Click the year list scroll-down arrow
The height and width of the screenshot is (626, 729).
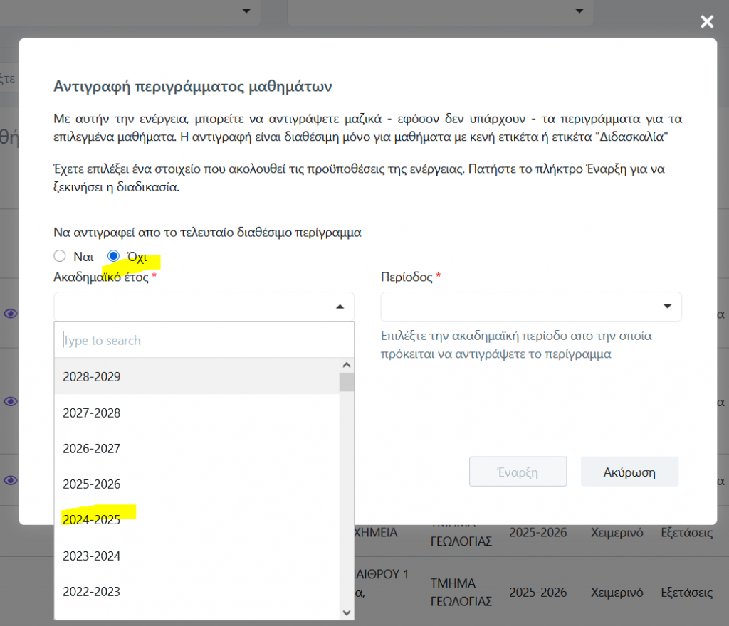click(x=347, y=612)
